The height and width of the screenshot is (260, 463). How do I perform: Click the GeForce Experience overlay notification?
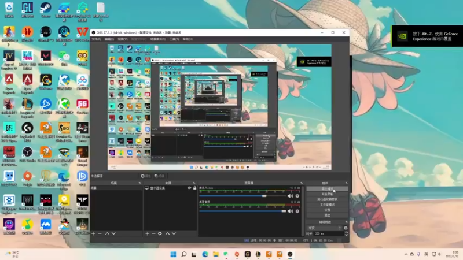(427, 36)
